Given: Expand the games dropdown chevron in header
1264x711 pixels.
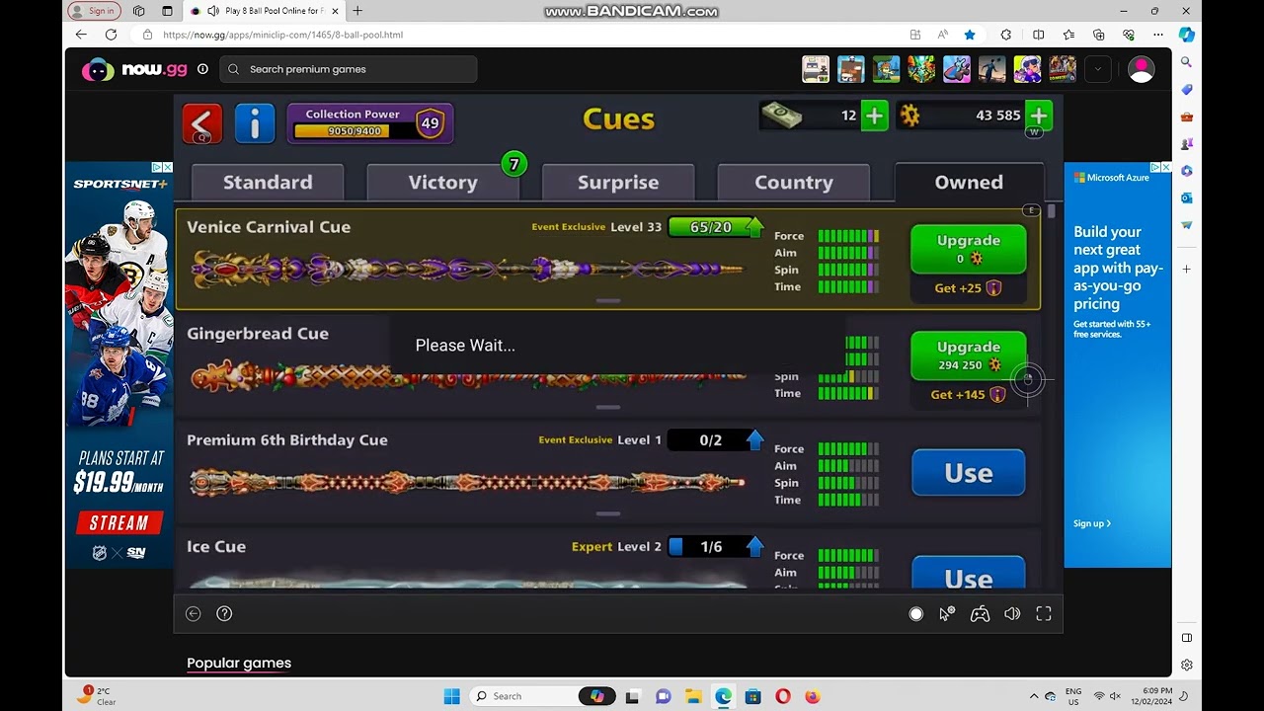Looking at the screenshot, I should click(1098, 69).
